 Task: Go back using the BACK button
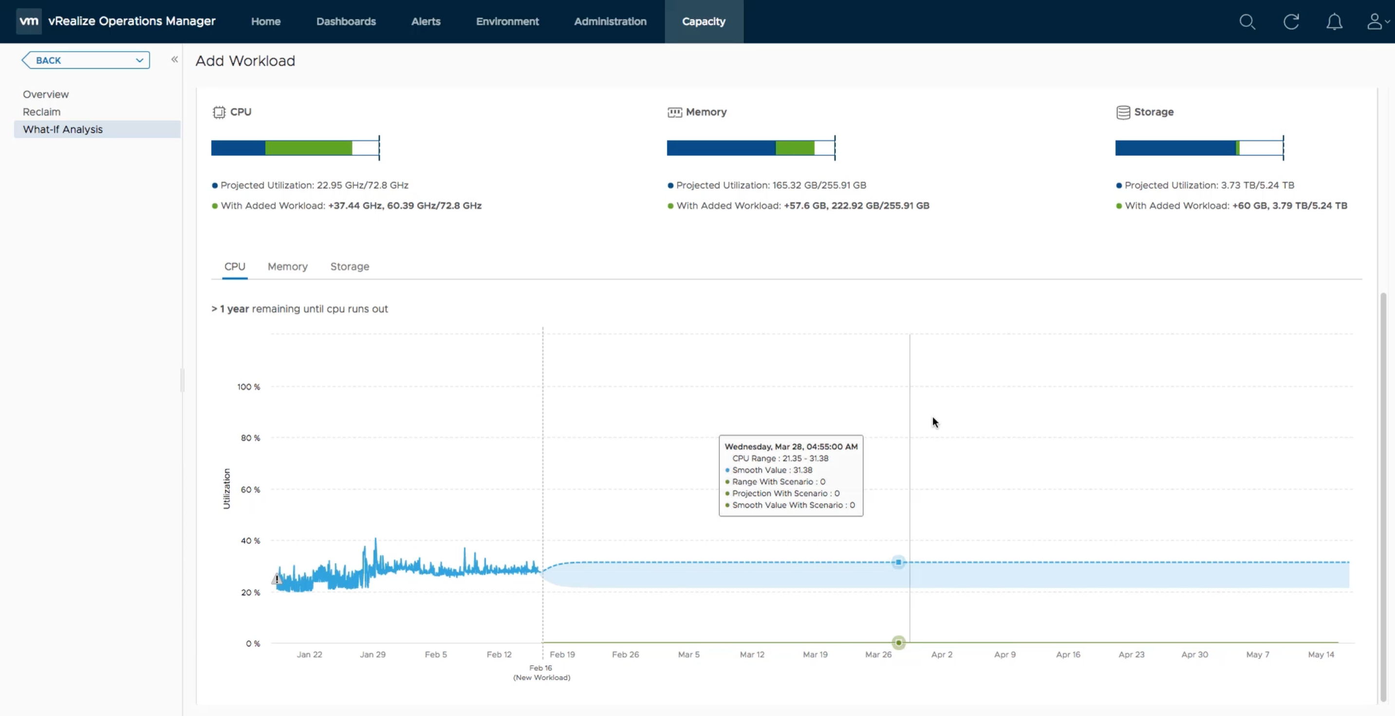(86, 60)
